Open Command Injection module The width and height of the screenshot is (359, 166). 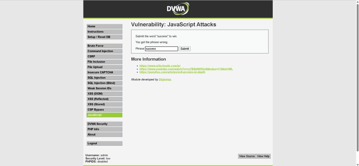pos(104,51)
